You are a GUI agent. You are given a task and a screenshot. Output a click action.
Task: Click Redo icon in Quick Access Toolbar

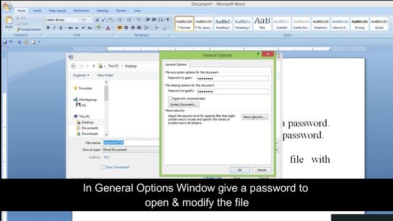coord(19,42)
